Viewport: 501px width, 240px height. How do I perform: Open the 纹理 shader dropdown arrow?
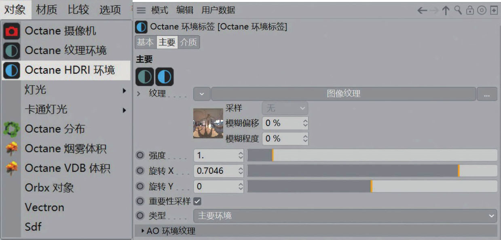click(202, 94)
